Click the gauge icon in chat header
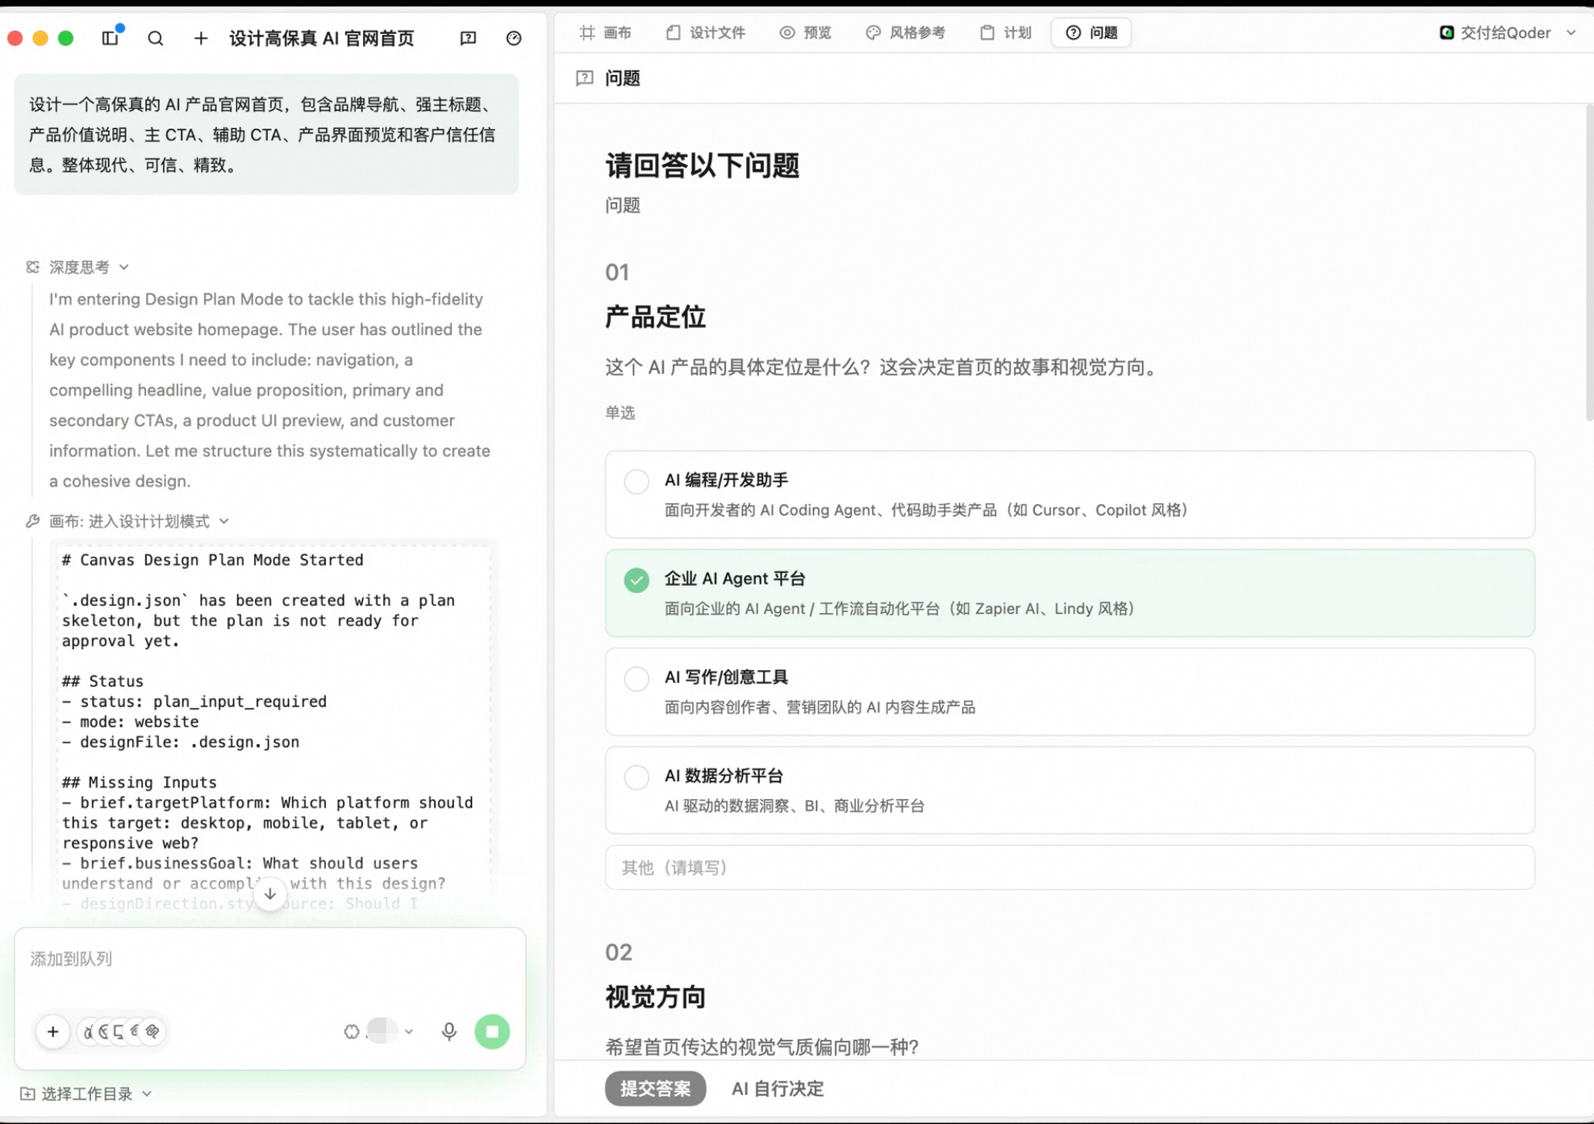 514,38
